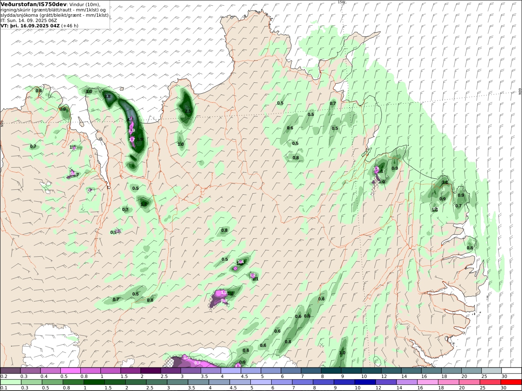Click the white upper legend swatch after 30
This screenshot has width=522, height=391.
pos(512,370)
